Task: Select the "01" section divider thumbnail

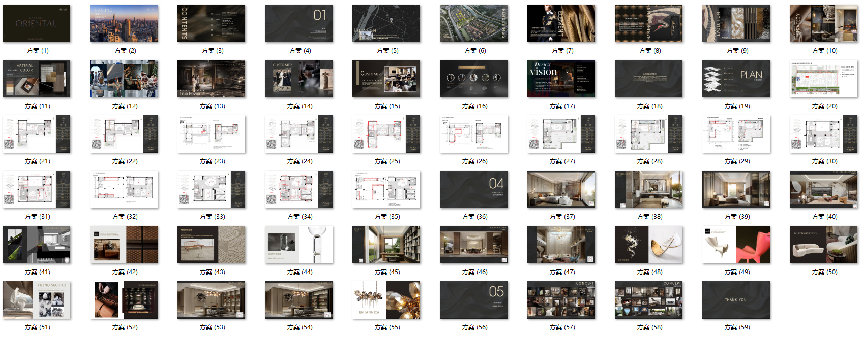Action: tap(299, 23)
